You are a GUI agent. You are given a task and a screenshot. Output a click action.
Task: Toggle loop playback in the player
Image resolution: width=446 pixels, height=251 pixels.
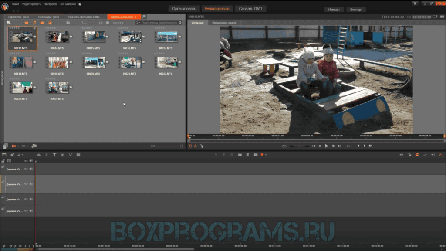pyautogui.click(x=284, y=146)
